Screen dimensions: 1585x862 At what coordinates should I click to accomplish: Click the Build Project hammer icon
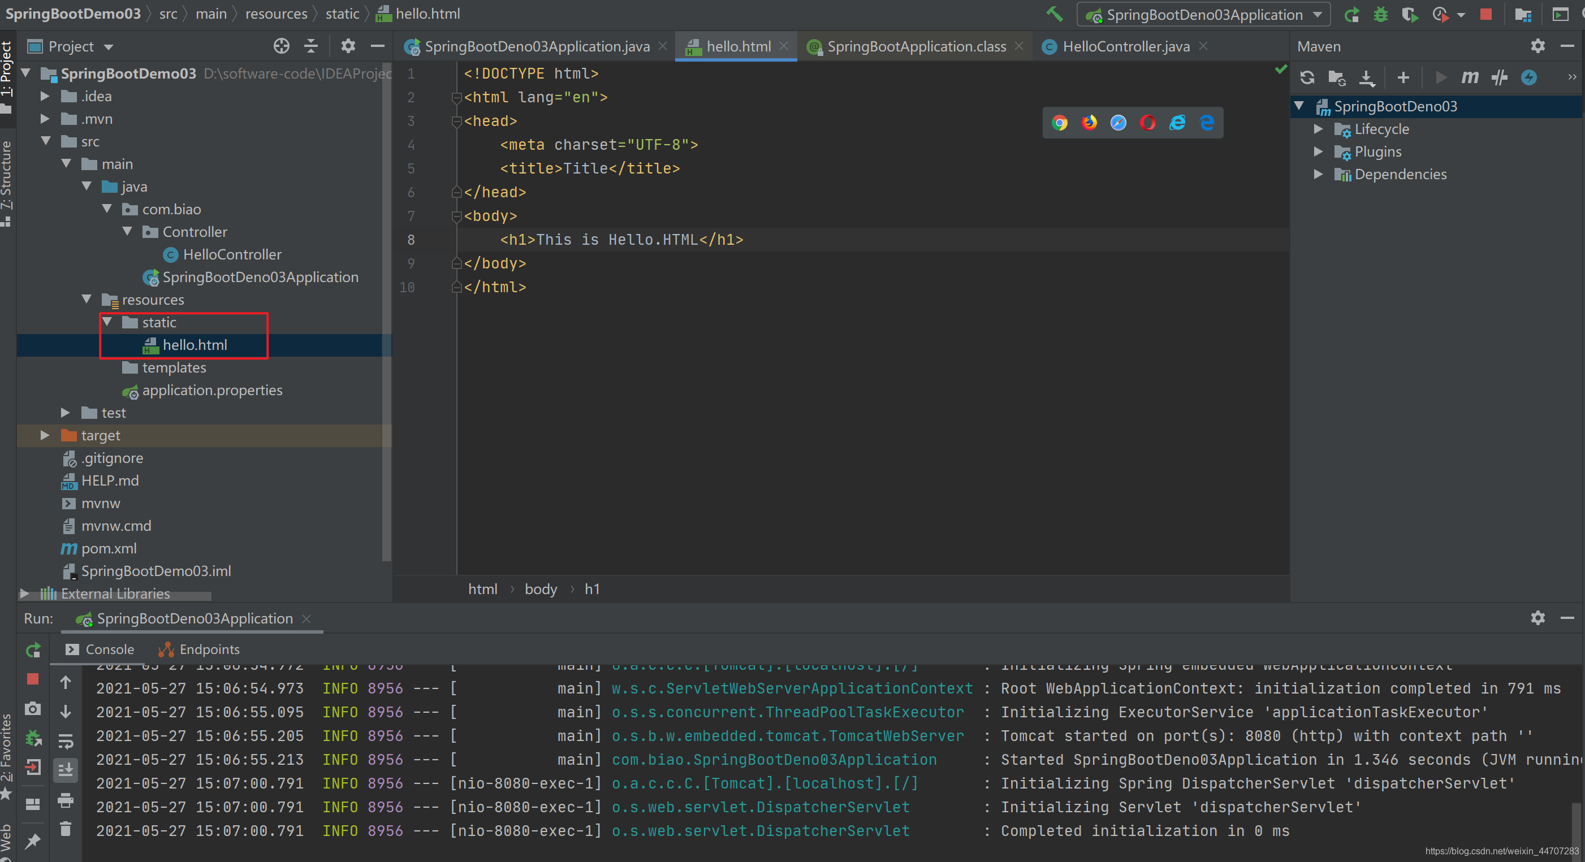point(1054,14)
